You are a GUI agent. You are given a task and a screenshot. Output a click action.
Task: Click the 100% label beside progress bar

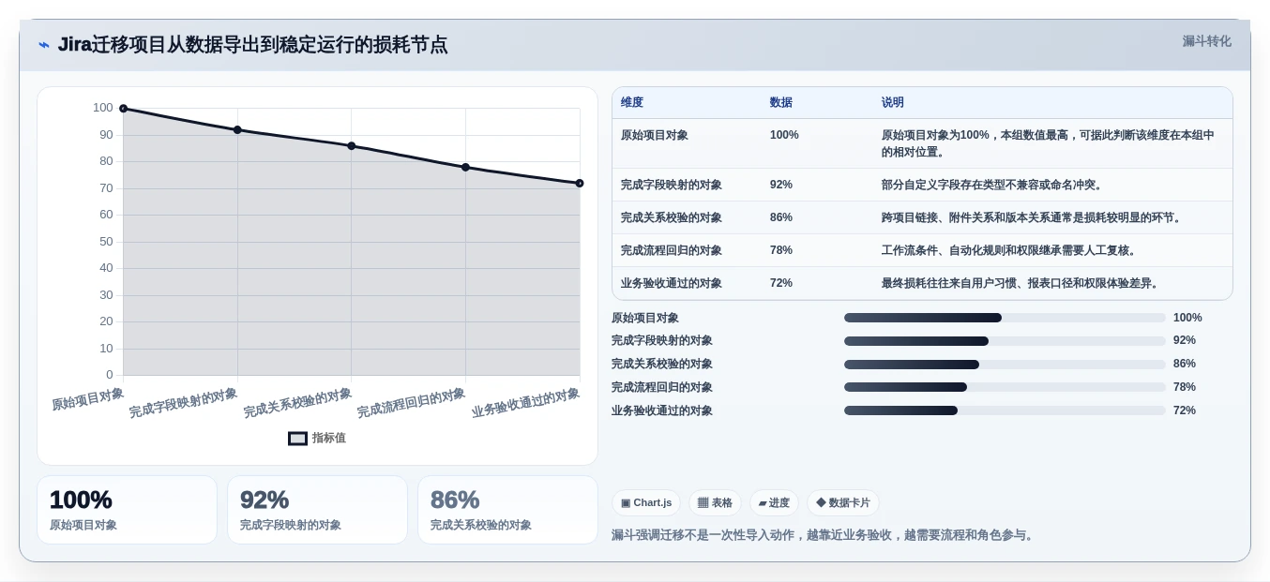1187,318
